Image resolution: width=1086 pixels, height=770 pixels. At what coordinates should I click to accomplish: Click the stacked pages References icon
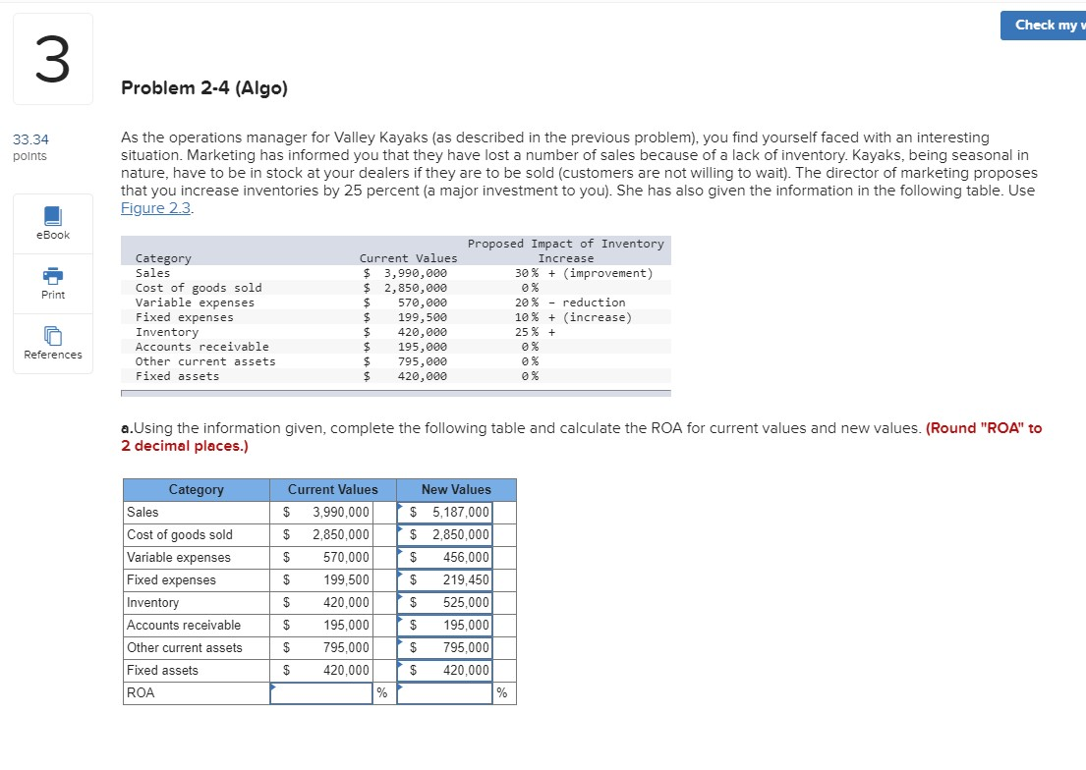point(52,336)
